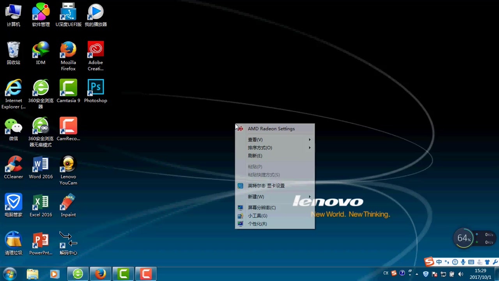The image size is (499, 281).
Task: Choose 屏幕分辨率(C) in context menu
Action: (x=275, y=207)
